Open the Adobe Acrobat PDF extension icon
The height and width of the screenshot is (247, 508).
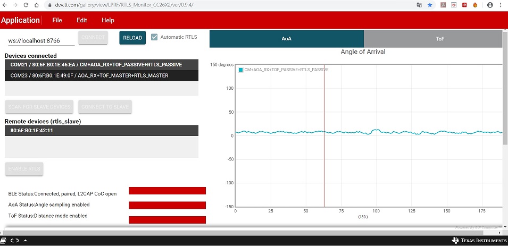click(x=443, y=5)
